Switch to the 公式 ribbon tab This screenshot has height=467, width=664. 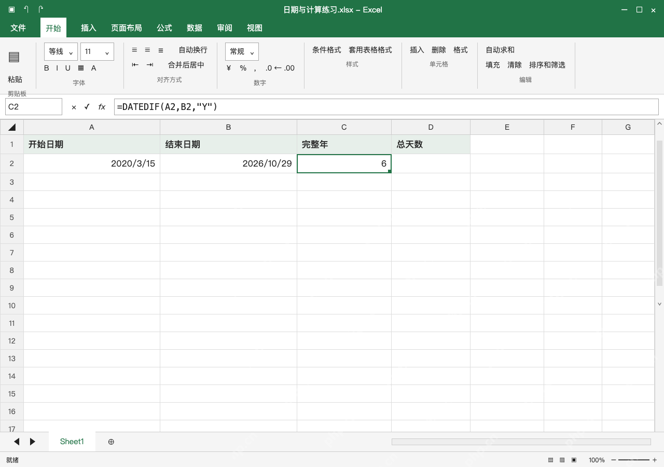pyautogui.click(x=164, y=28)
